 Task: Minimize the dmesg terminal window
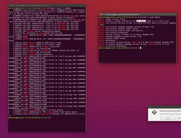(12, 5)
